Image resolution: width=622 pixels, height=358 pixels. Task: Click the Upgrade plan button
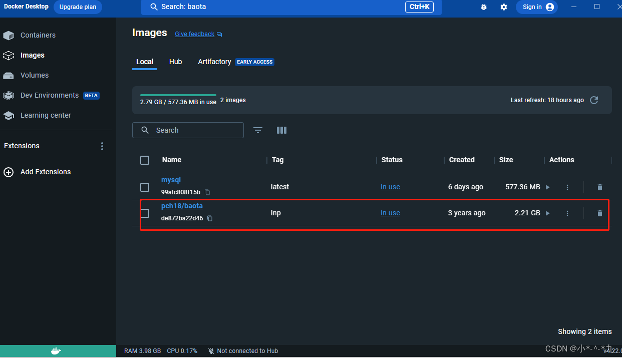78,7
